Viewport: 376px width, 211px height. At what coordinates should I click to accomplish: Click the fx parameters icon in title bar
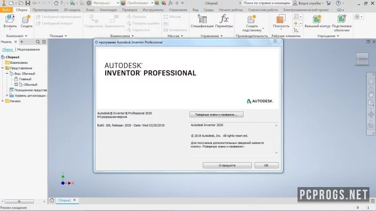pyautogui.click(x=170, y=3)
